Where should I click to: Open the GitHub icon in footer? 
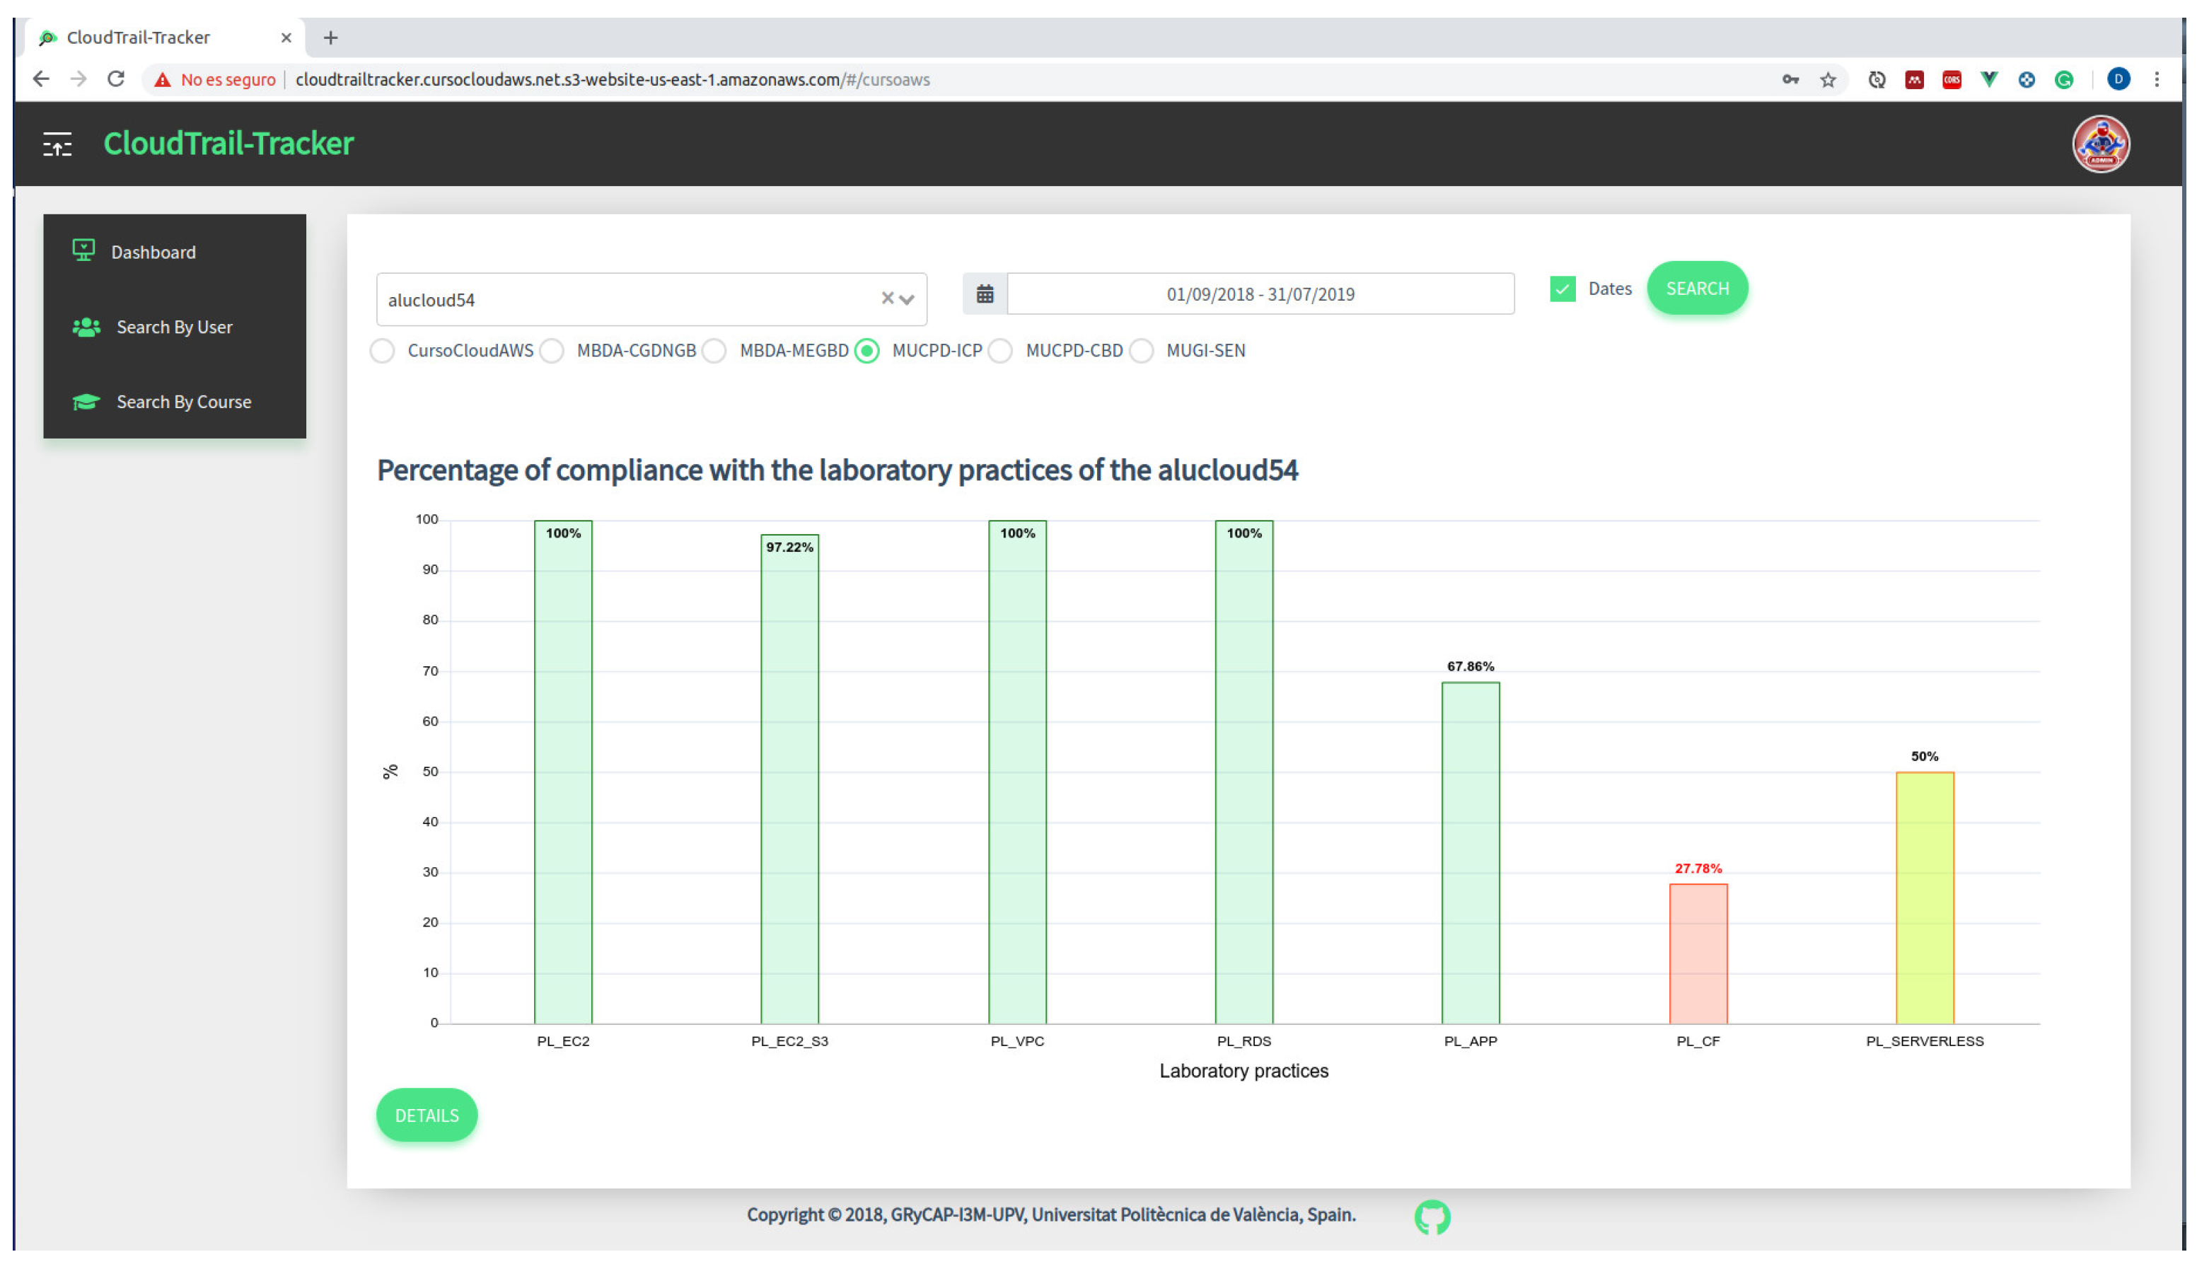(1432, 1216)
